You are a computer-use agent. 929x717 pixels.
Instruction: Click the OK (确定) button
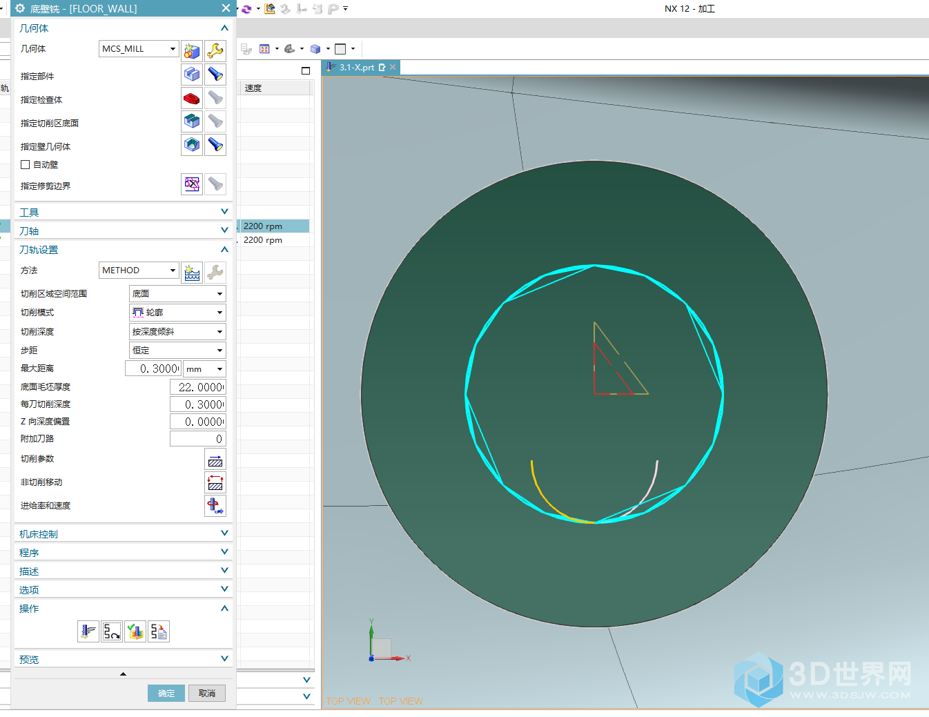pos(166,694)
